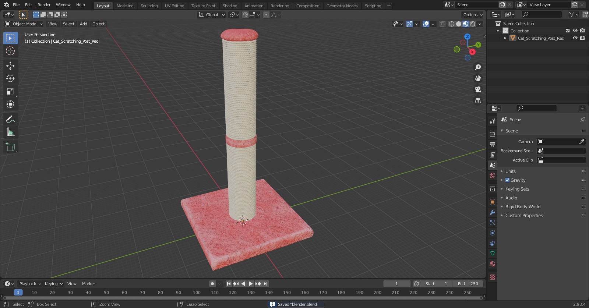Viewport: 589px width, 308px height.
Task: Expand the Units panel
Action: pos(510,171)
